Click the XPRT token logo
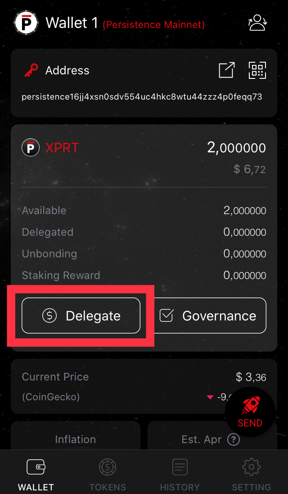 pos(31,147)
